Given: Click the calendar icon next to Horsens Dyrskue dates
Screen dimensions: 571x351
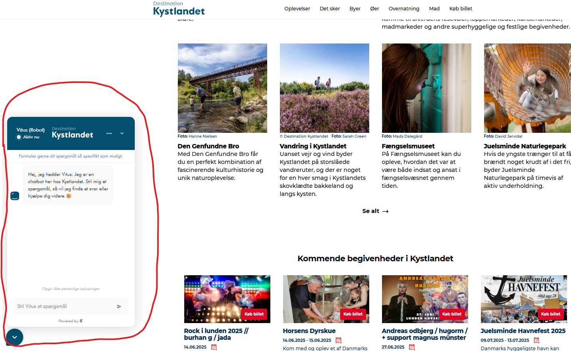Looking at the screenshot, I should pyautogui.click(x=339, y=340).
